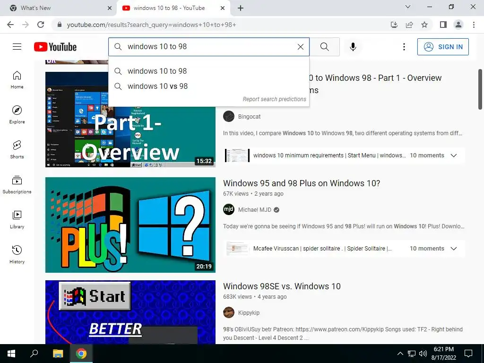Image resolution: width=484 pixels, height=363 pixels.
Task: Open History from the sidebar
Action: [x=17, y=255]
